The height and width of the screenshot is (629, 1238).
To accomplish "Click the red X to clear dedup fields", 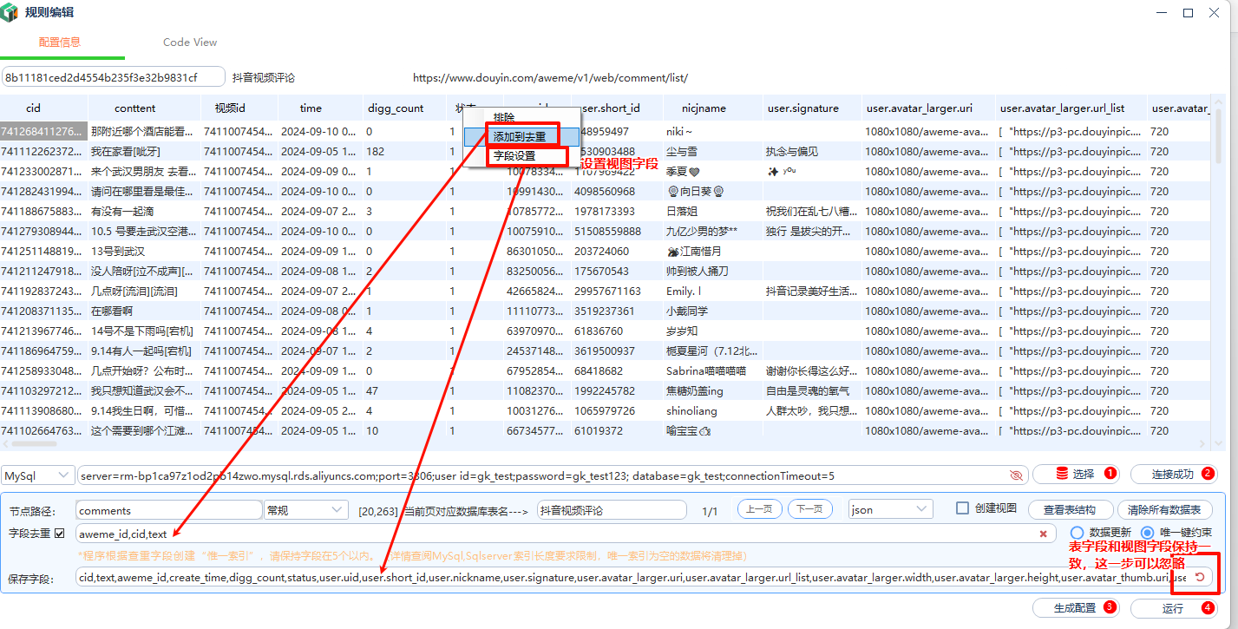I will point(1042,534).
